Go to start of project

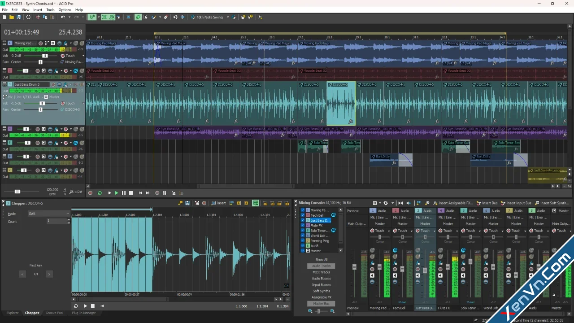point(140,193)
